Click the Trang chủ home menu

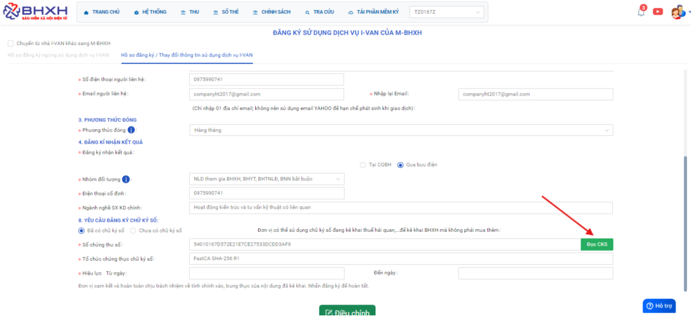click(102, 12)
